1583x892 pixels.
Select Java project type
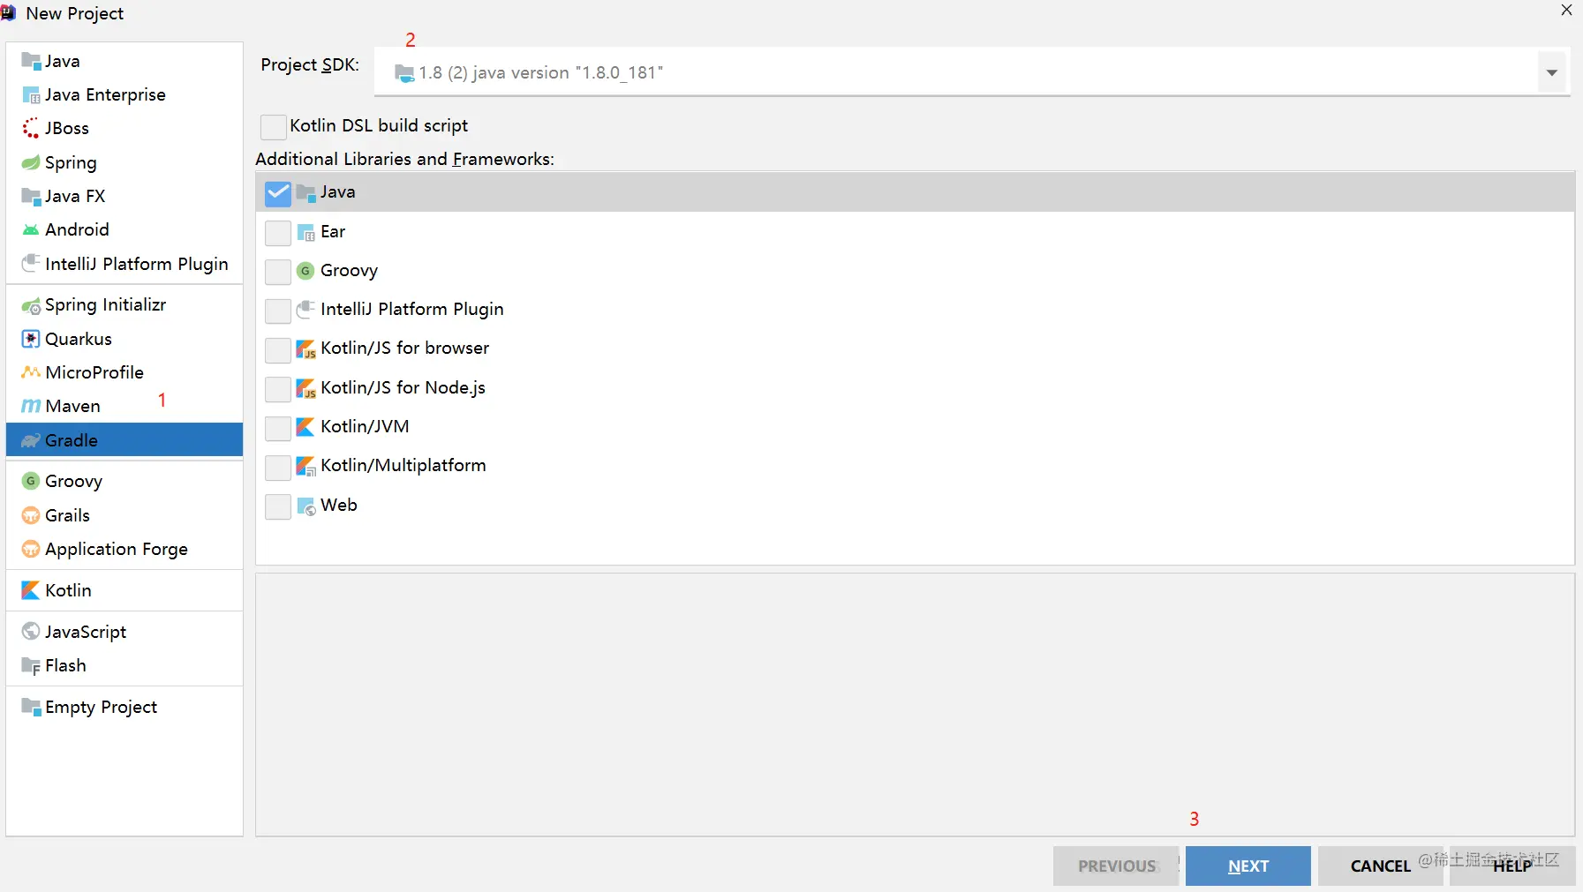pyautogui.click(x=124, y=61)
